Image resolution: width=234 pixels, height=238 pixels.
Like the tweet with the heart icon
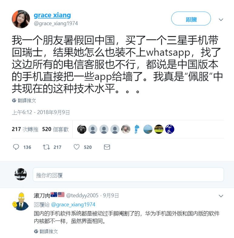pyautogui.click(x=76, y=147)
